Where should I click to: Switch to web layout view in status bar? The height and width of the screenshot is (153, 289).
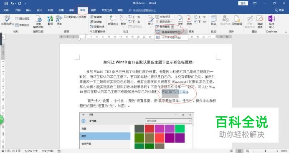coord(247,151)
